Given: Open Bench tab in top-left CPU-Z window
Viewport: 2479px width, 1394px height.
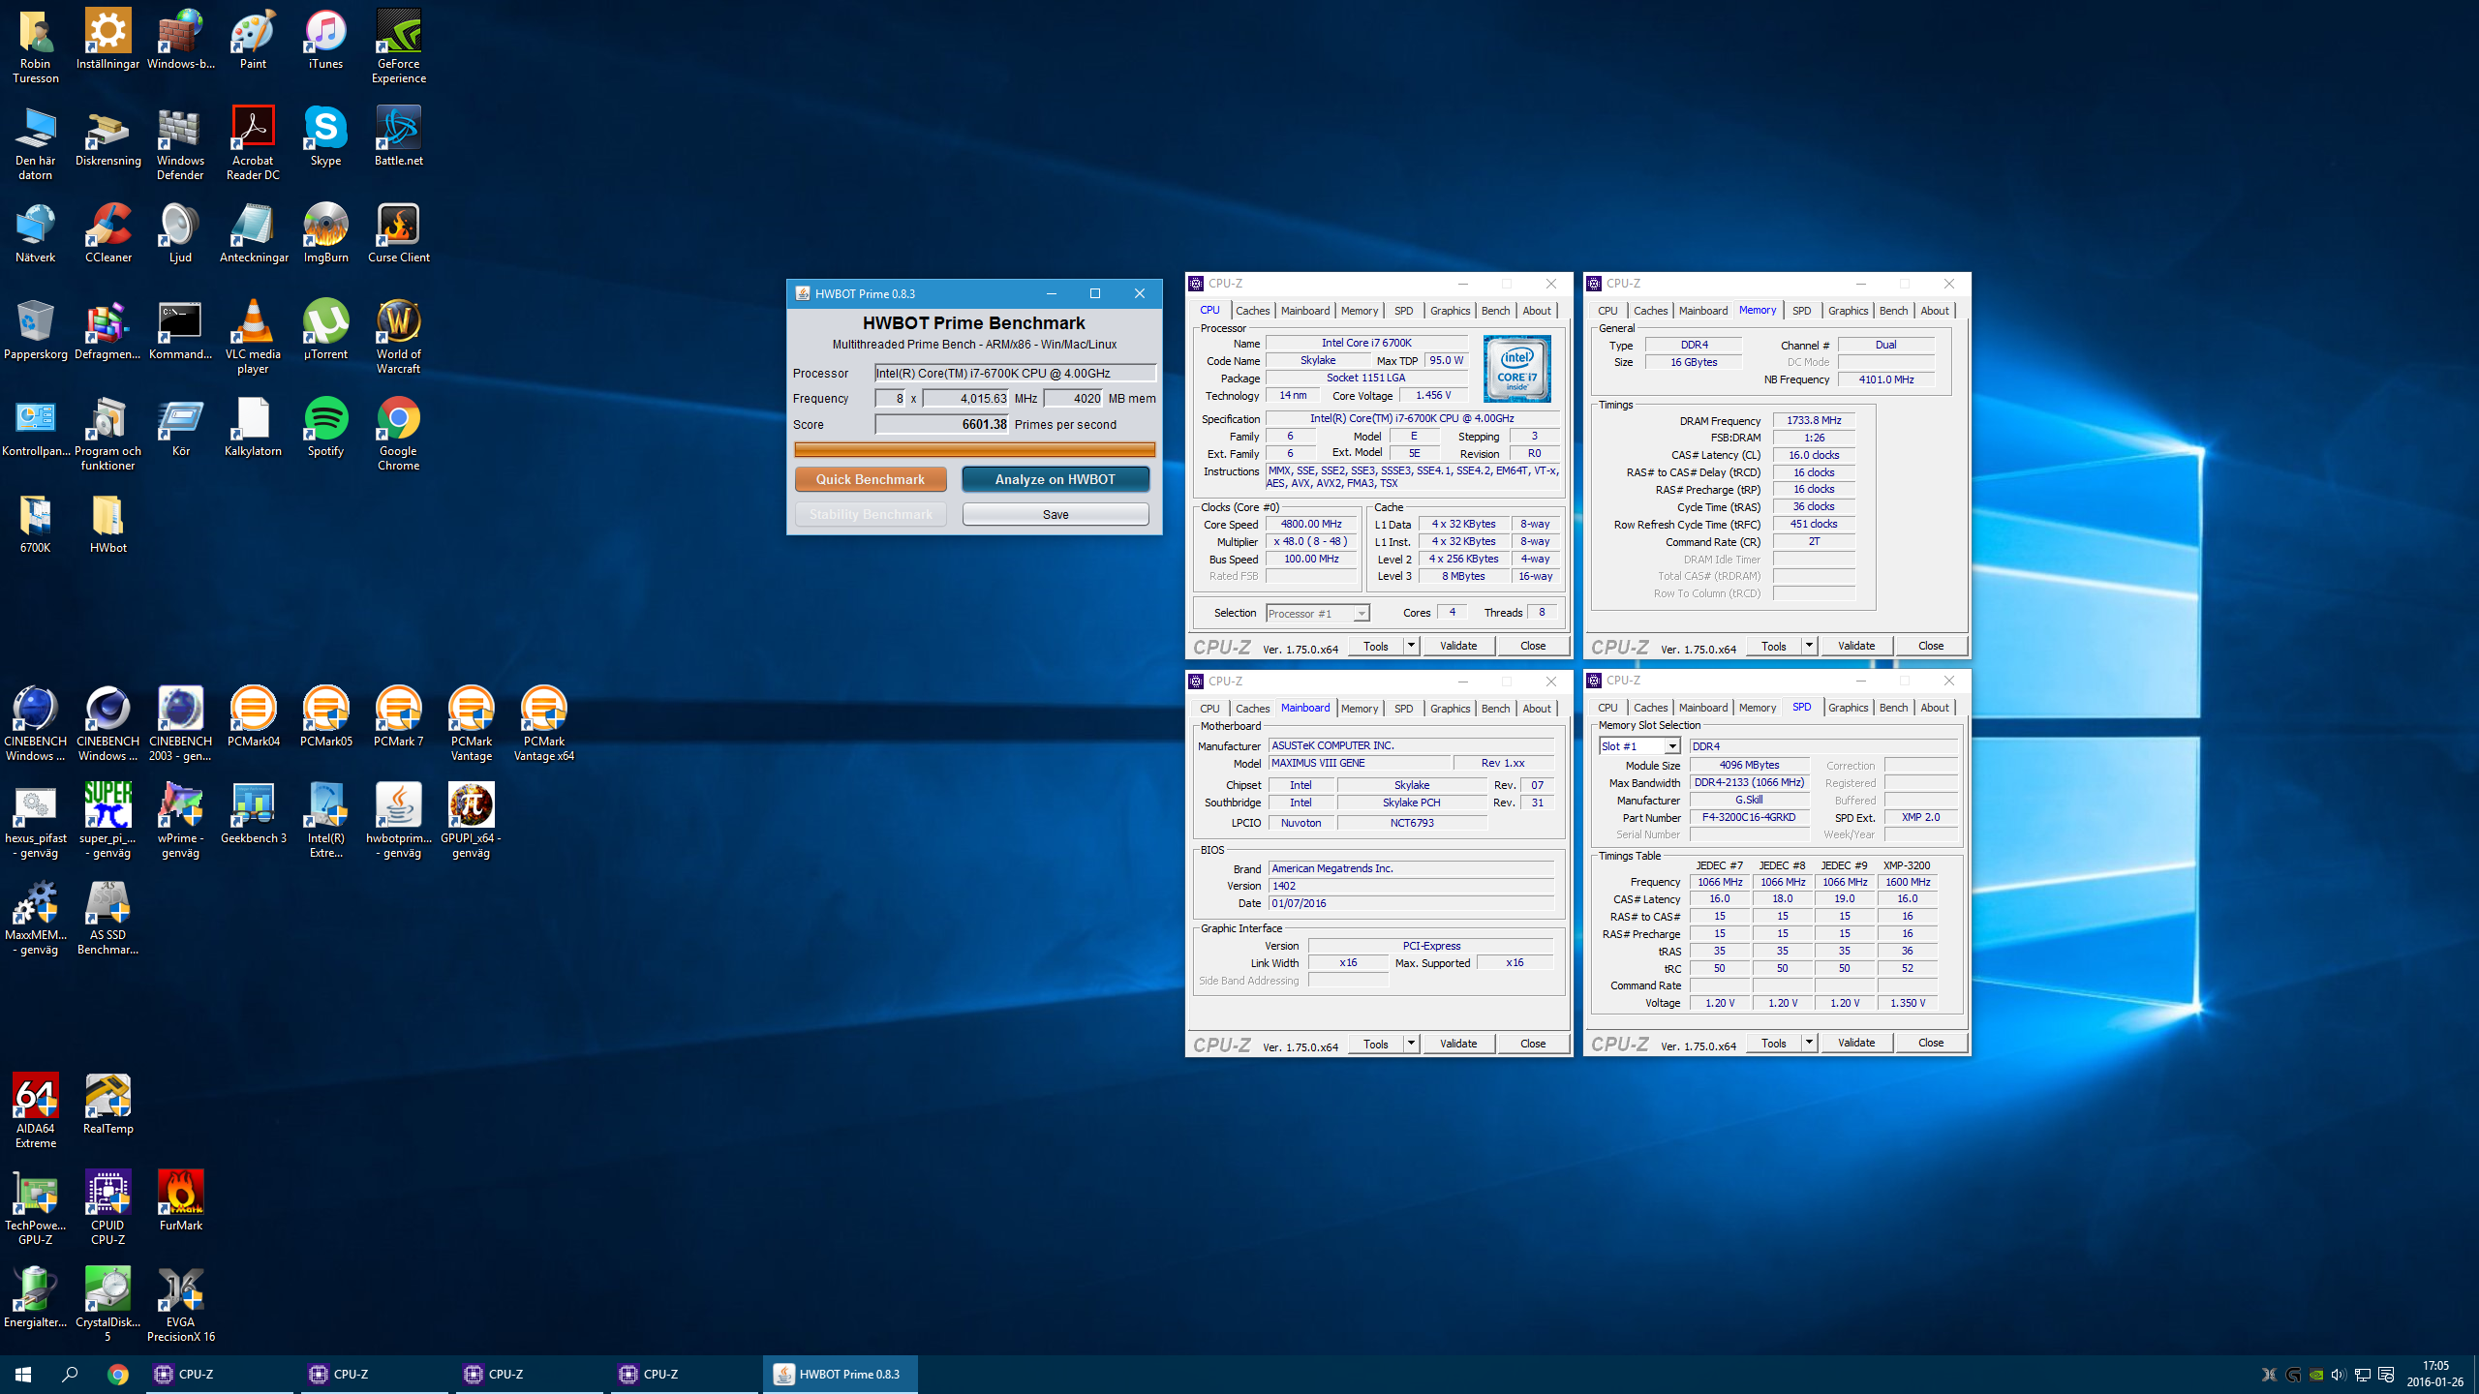Looking at the screenshot, I should (x=1495, y=311).
